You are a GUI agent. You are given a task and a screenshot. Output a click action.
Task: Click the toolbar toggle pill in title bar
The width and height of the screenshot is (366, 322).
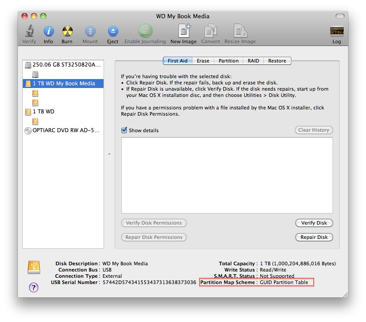click(340, 16)
